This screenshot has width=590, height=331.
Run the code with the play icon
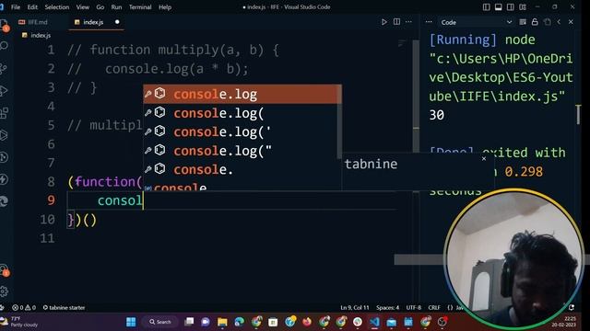383,22
